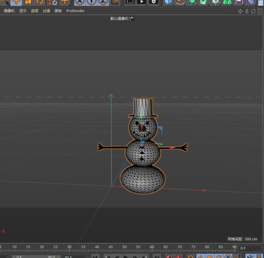Go to end of animation
The image size is (264, 258).
[x=157, y=256]
